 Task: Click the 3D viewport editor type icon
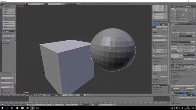click(x=2, y=95)
